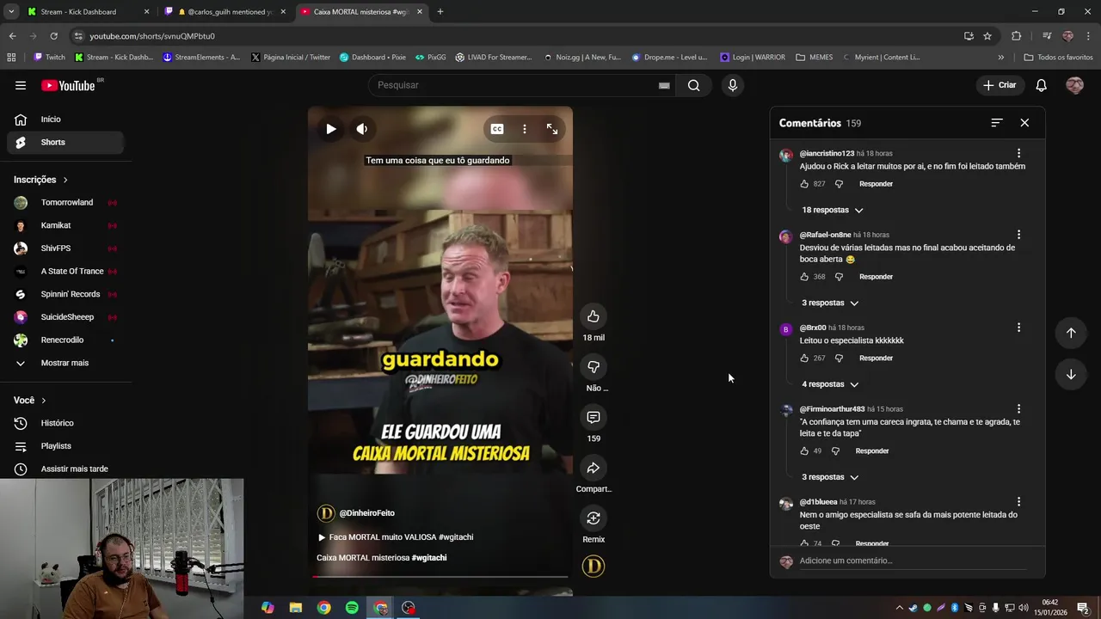This screenshot has width=1101, height=619.
Task: Open Histórico in the sidebar
Action: tap(65, 423)
